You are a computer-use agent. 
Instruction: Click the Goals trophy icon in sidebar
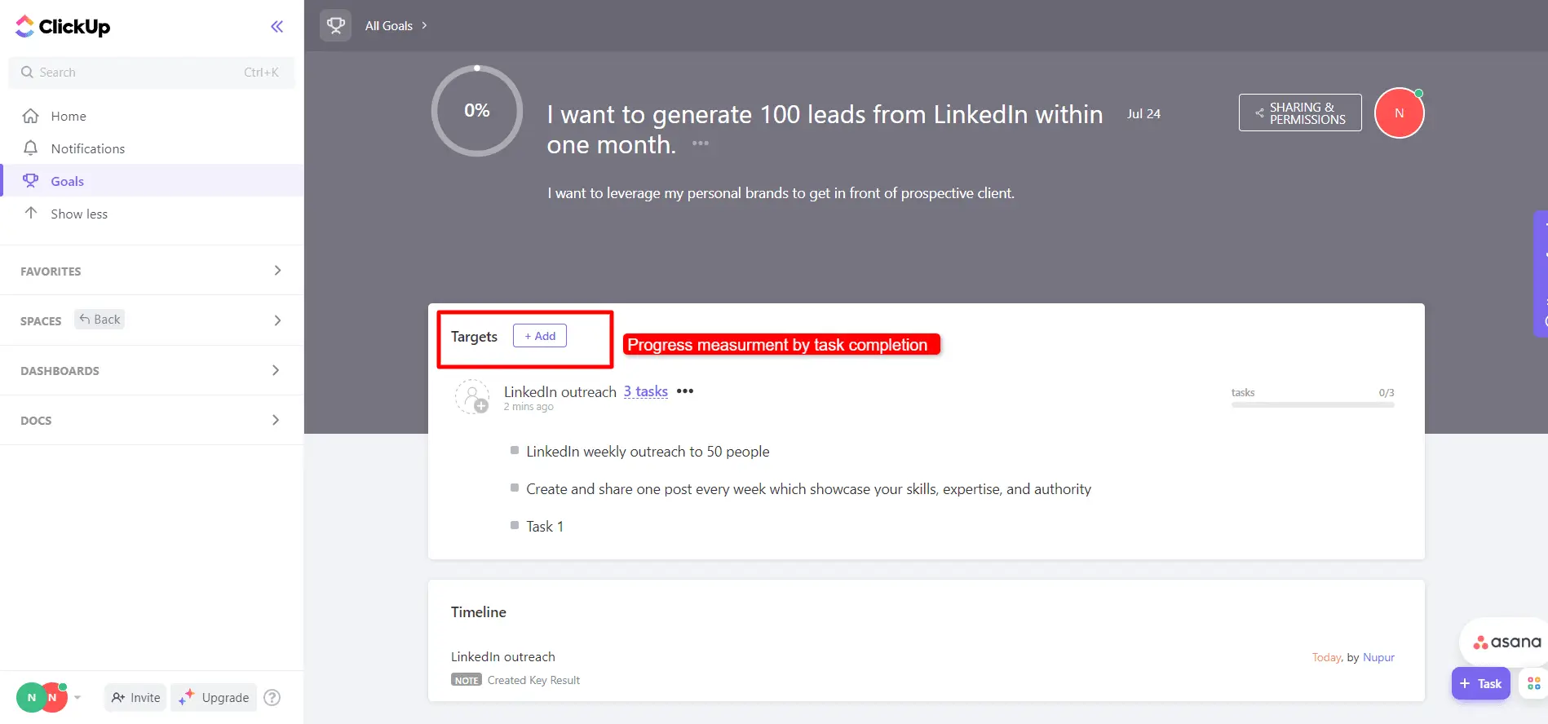(30, 180)
